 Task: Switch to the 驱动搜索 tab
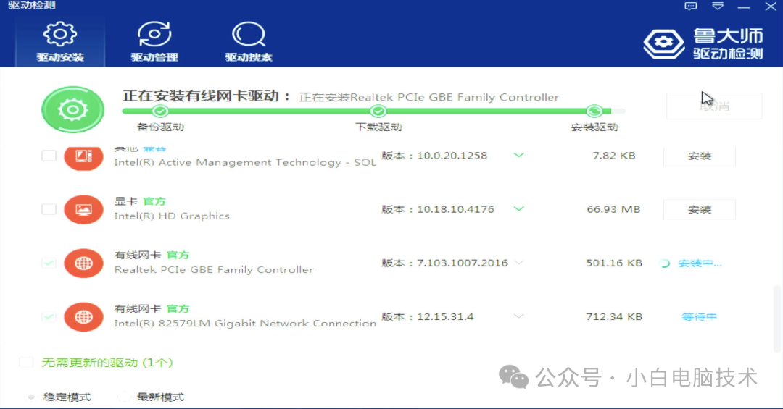[248, 42]
